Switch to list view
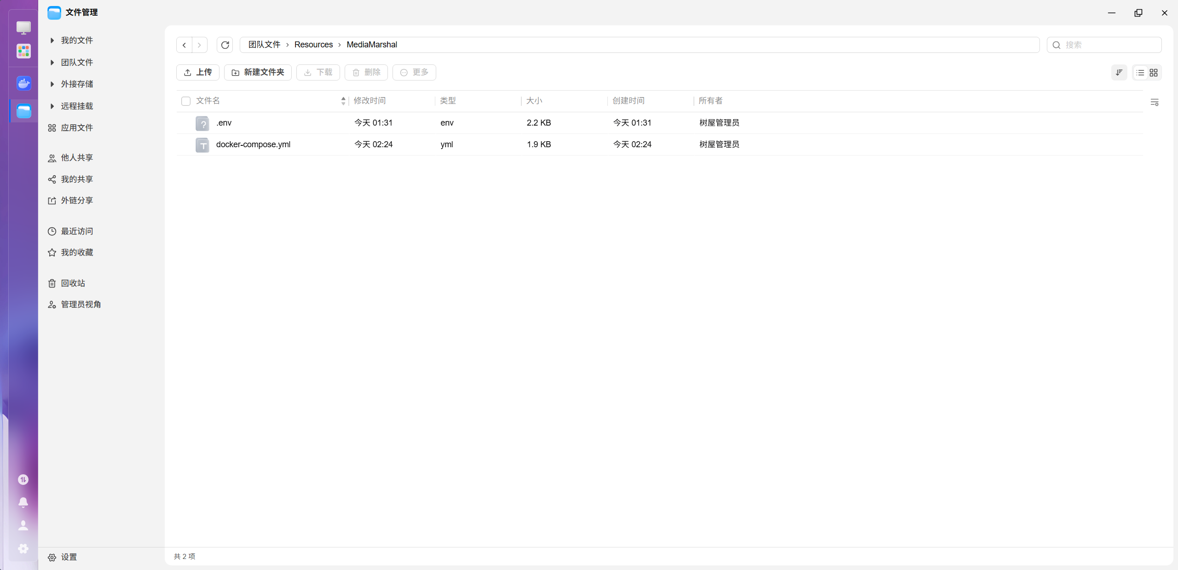 pos(1140,73)
